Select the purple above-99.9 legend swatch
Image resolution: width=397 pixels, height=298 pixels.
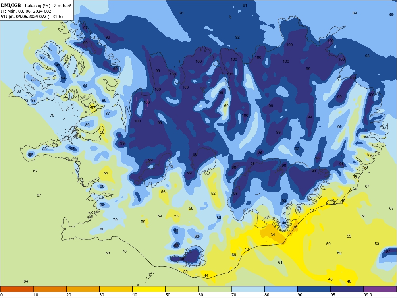(x=380, y=289)
